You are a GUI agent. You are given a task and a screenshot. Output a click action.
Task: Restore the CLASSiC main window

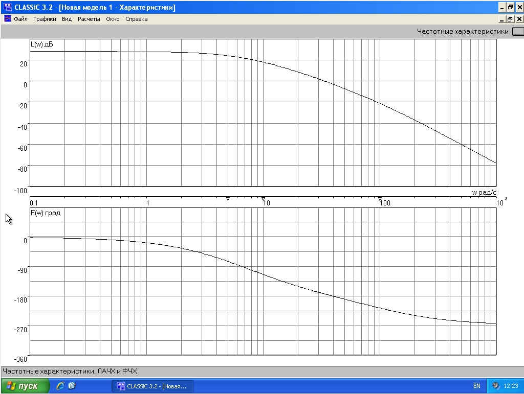(510, 7)
